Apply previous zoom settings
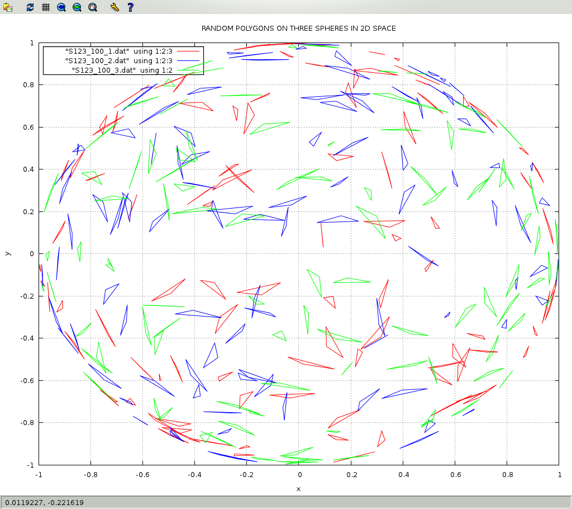 pyautogui.click(x=61, y=7)
